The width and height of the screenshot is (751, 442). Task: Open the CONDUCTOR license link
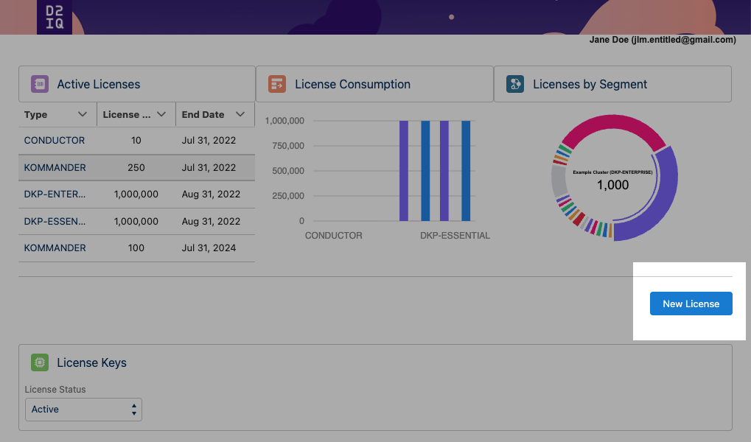54,140
